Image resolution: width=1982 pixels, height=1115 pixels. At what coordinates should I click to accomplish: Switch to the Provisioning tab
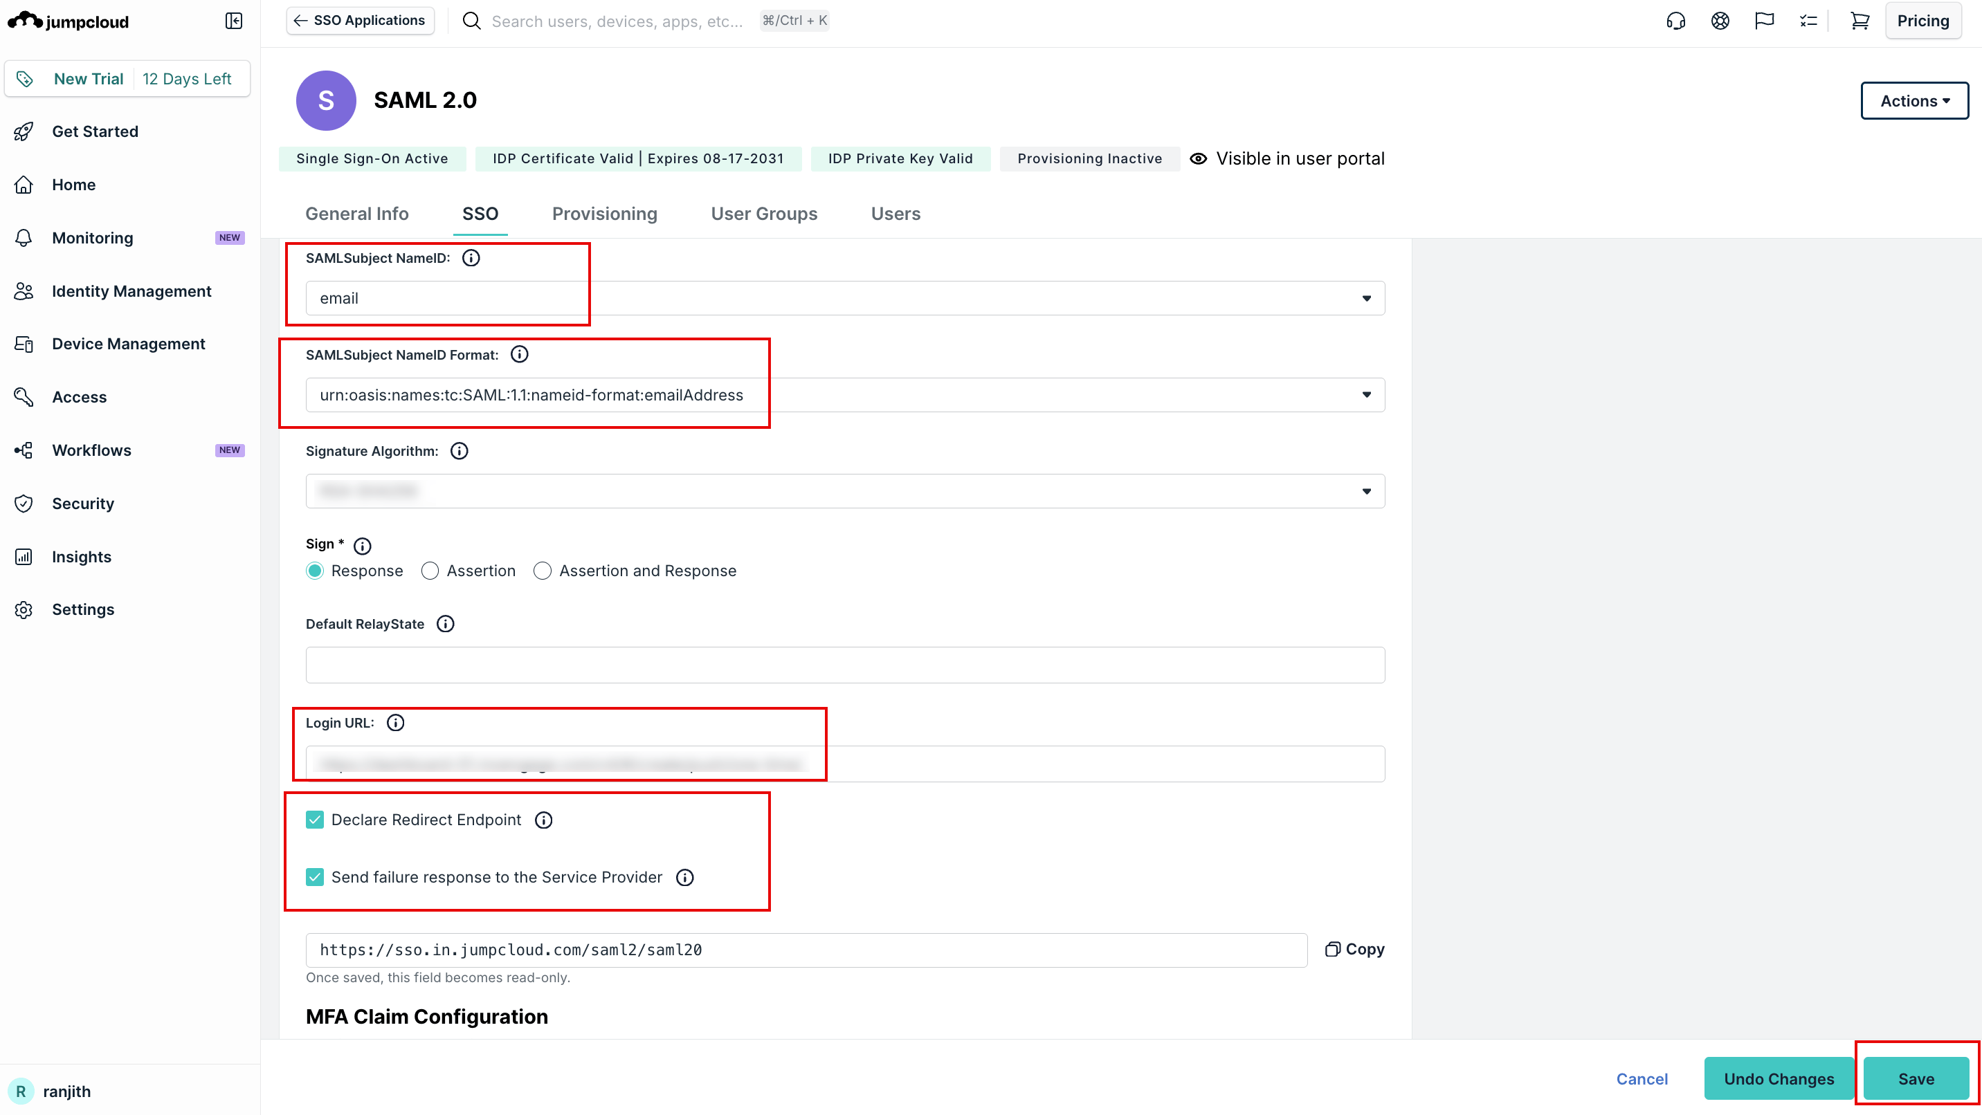(x=605, y=214)
